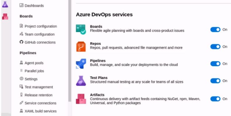Click the Boards service title text

pos(96,27)
